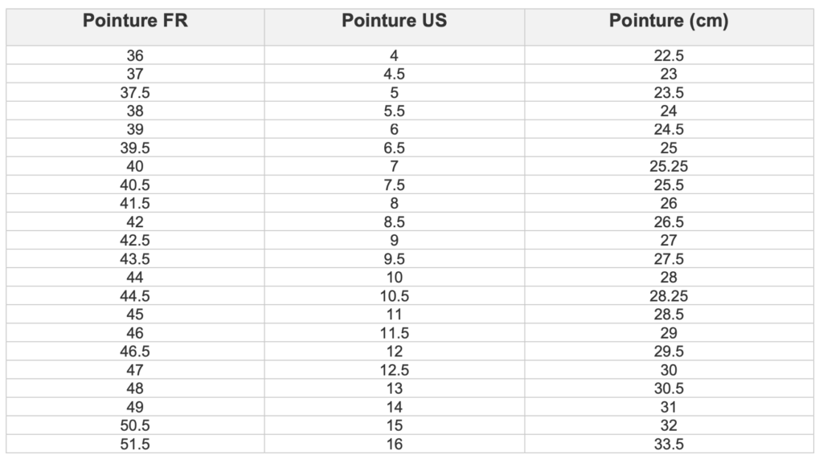Click the 25.25 cm cell
Image resolution: width=823 pixels, height=463 pixels.
click(669, 167)
